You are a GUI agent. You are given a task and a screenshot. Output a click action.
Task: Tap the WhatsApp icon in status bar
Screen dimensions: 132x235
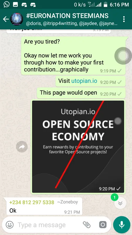(x=6, y=4)
